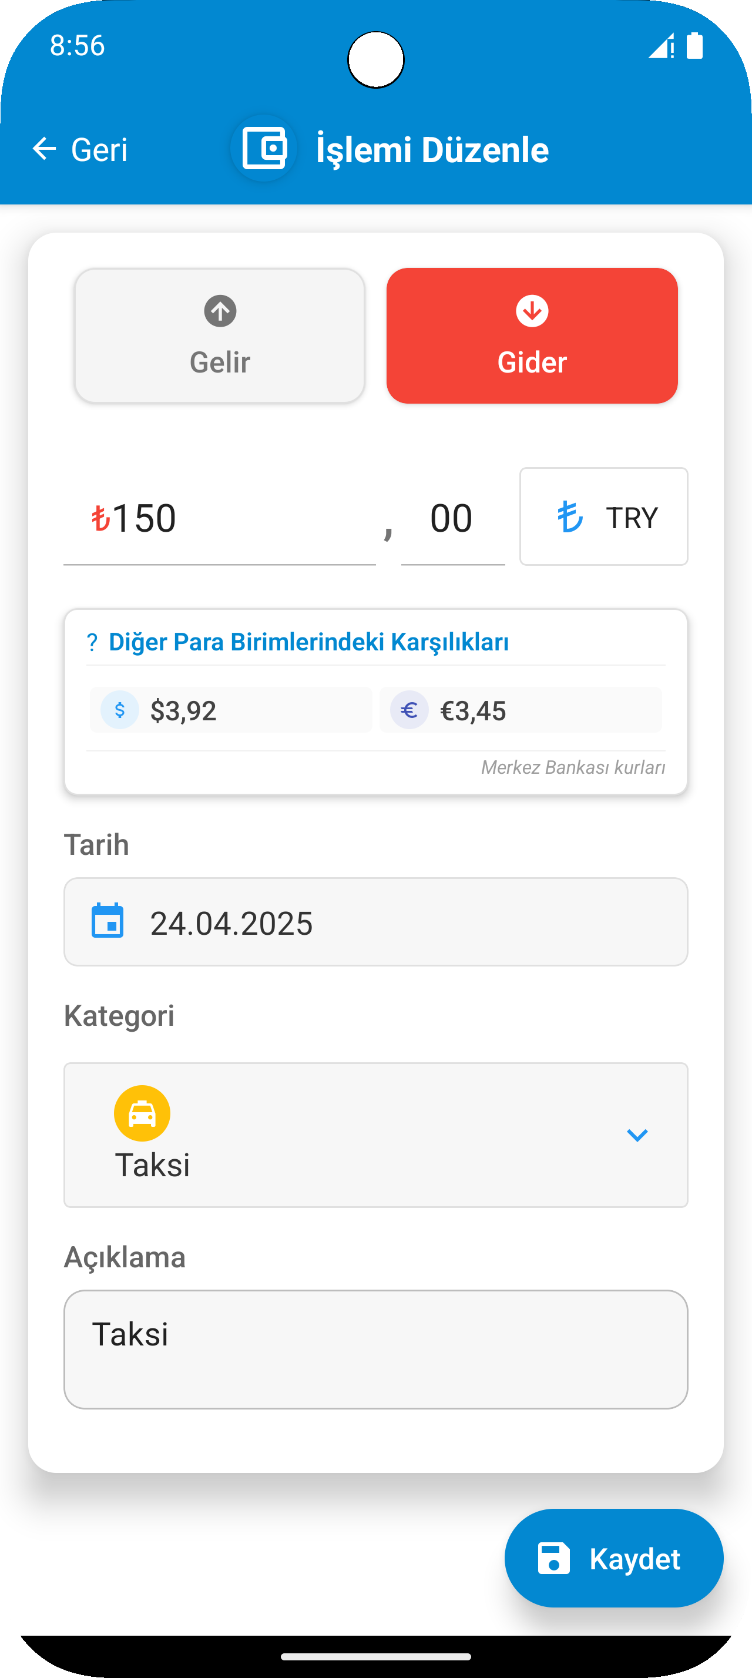The height and width of the screenshot is (1678, 752).
Task: Tap the dollar sign icon
Action: (120, 709)
